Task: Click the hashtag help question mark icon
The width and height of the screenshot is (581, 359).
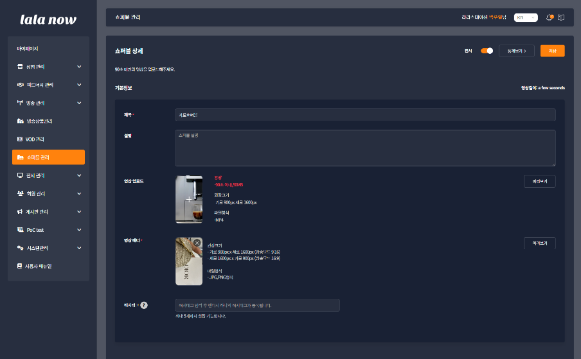Action: (x=144, y=305)
